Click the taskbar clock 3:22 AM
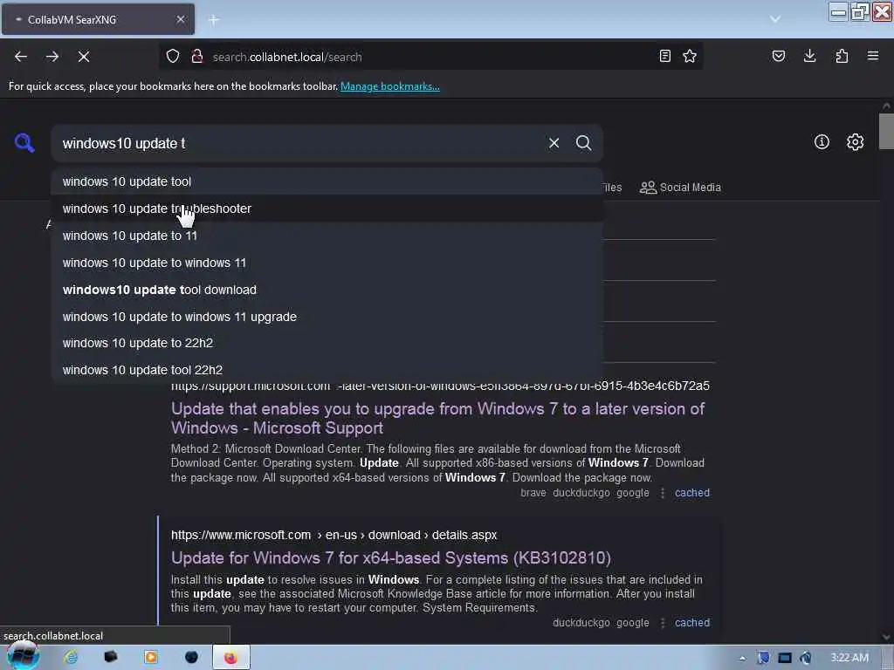The image size is (894, 670). tap(849, 658)
